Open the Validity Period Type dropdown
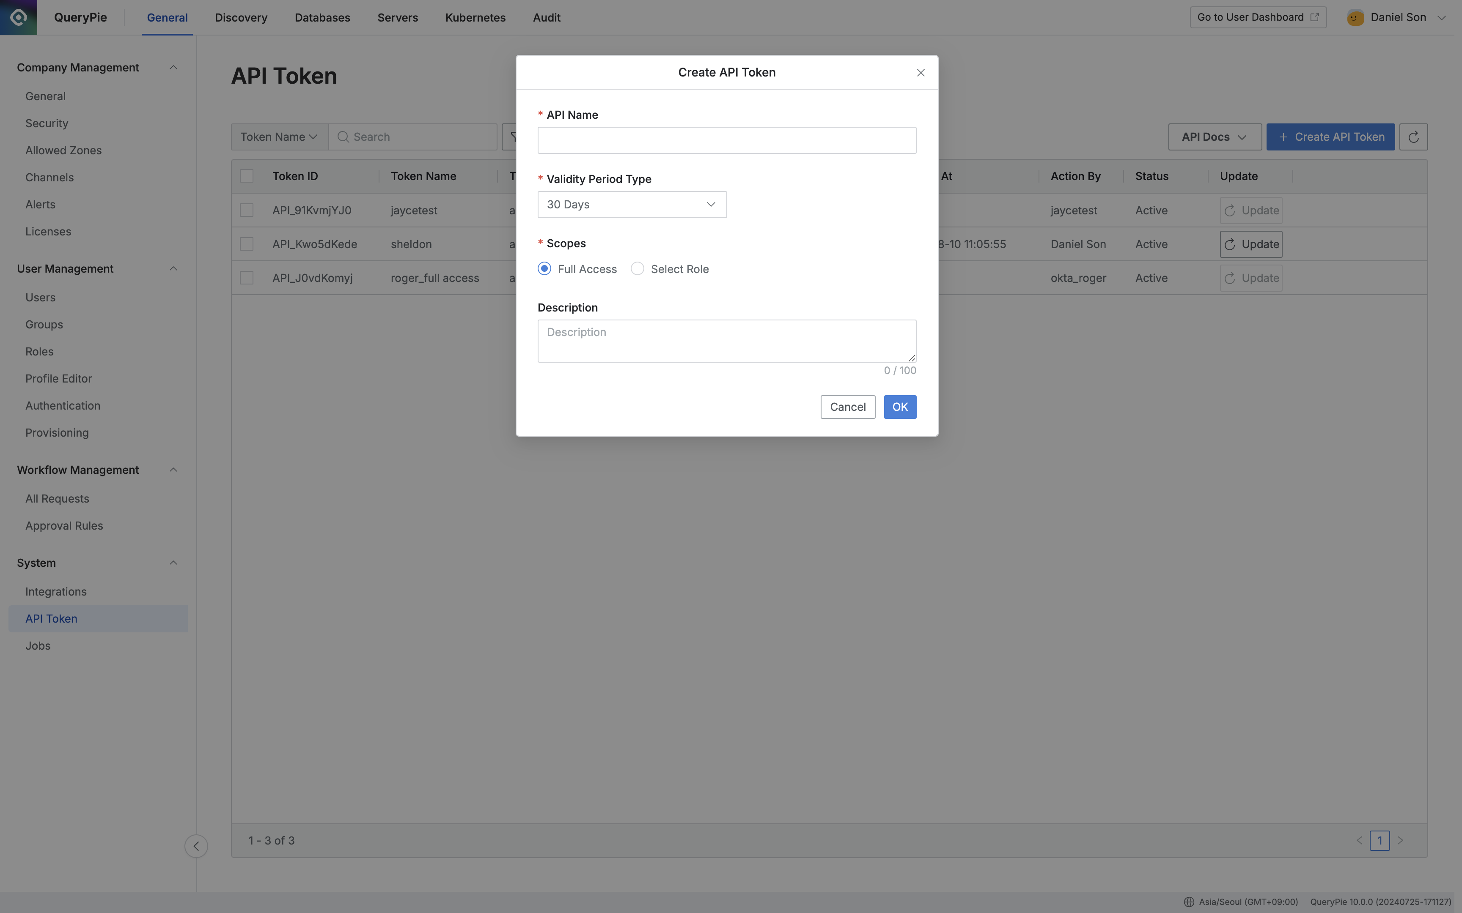The height and width of the screenshot is (913, 1462). point(632,205)
